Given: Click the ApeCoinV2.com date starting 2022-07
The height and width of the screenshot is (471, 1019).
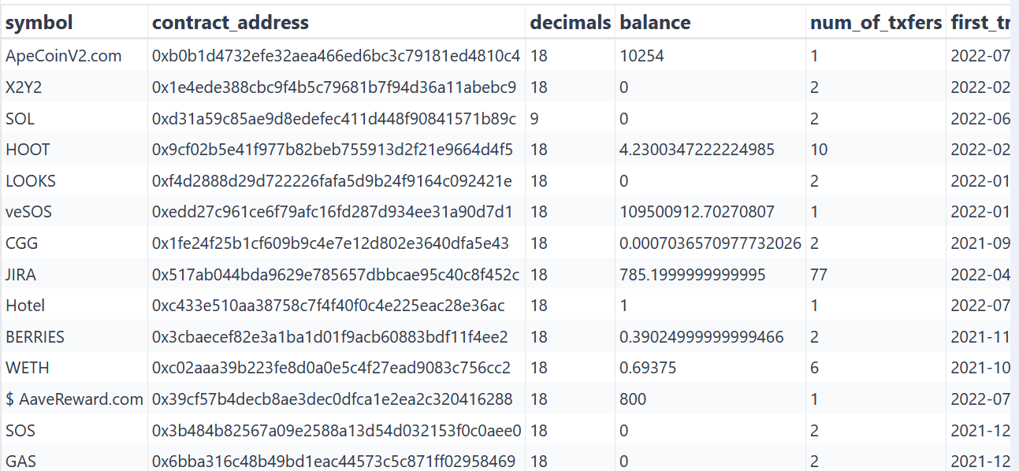Looking at the screenshot, I should tap(980, 56).
